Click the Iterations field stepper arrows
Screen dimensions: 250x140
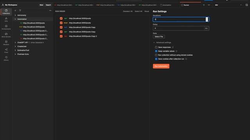click(207, 19)
